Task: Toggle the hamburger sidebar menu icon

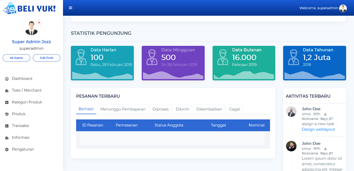Action: point(70,8)
